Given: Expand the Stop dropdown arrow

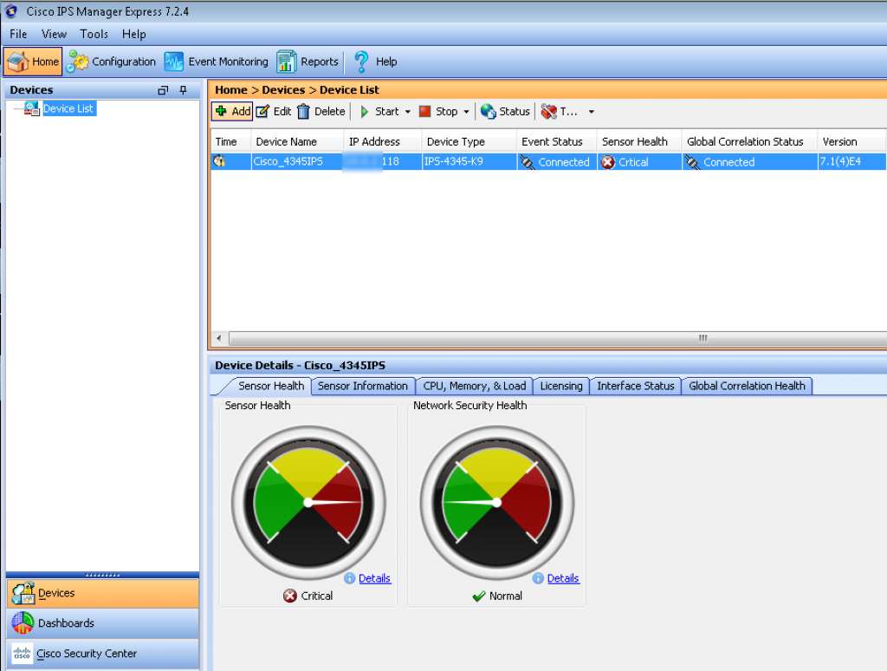Looking at the screenshot, I should pos(466,112).
